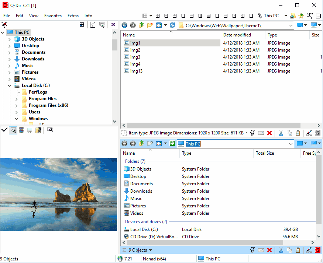Toggle the checkmark selection tool
This screenshot has width=323, height=263.
pyautogui.click(x=4, y=130)
